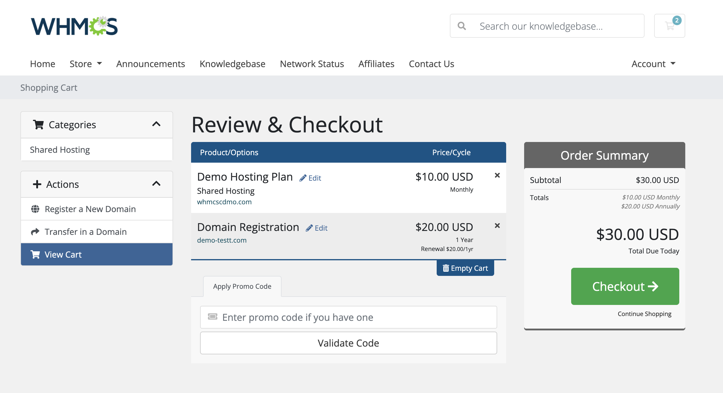Collapse the Actions panel chevron
Viewport: 723px width, 393px height.
156,184
